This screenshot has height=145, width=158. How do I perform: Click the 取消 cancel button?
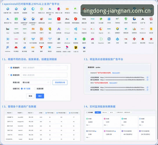30,96
